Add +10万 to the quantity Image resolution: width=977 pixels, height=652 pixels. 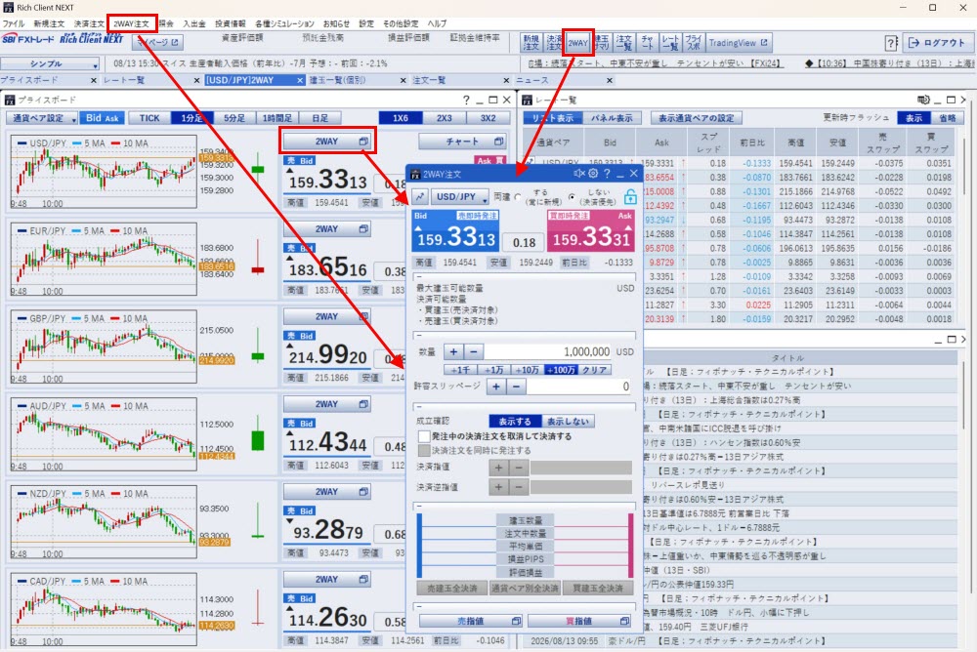point(527,370)
